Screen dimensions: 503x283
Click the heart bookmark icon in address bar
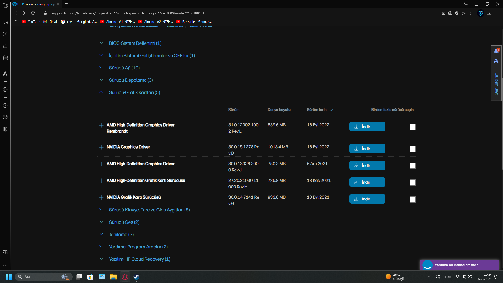(471, 13)
